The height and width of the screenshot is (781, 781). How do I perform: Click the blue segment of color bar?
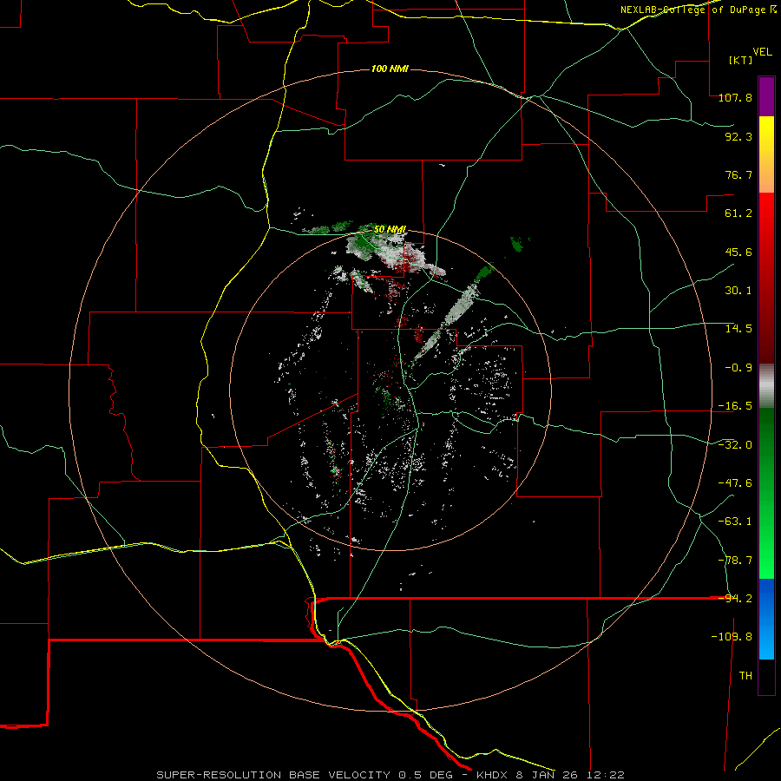[x=766, y=619]
